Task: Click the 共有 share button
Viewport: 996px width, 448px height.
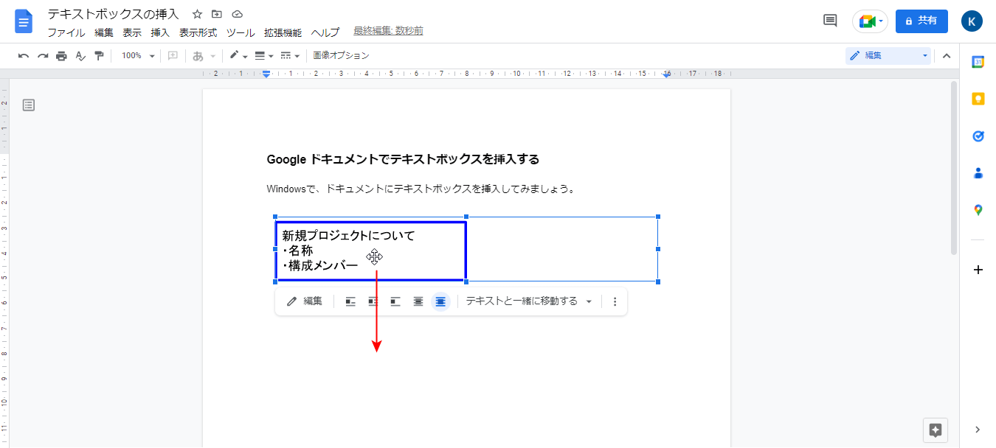Action: click(x=921, y=21)
